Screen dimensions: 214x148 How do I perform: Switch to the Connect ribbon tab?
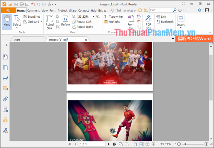point(84,11)
